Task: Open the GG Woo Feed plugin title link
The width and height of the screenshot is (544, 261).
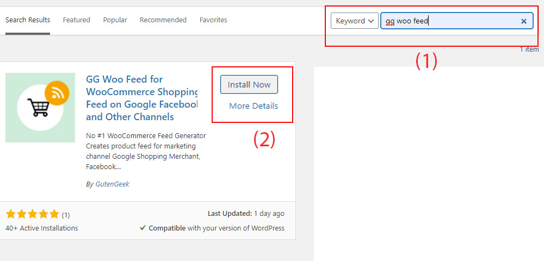Action: [142, 98]
